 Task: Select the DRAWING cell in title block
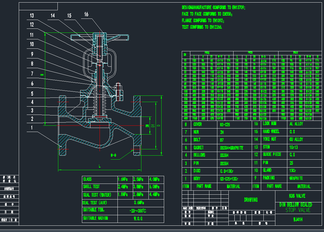(251, 200)
